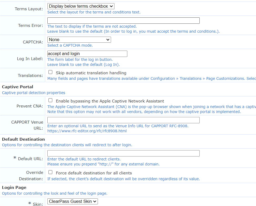Open the ClearPass Guest Skin dropdown
Screen dimensions: 256x206
73,202
